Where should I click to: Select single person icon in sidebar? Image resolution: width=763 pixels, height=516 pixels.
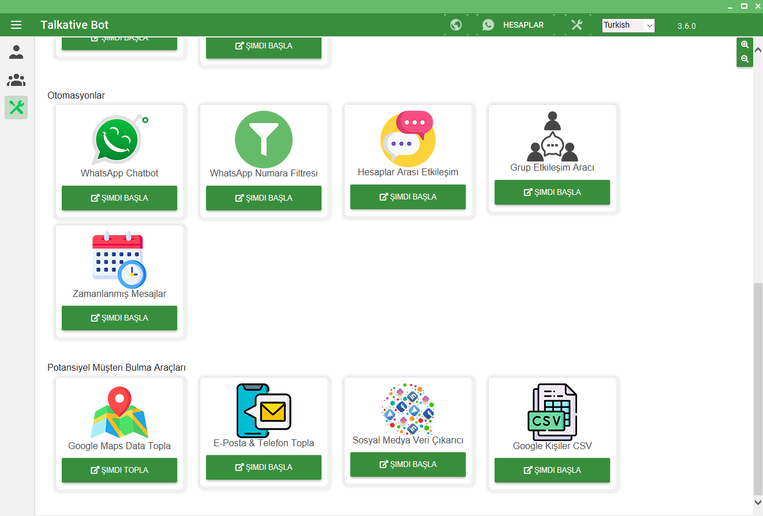(16, 52)
